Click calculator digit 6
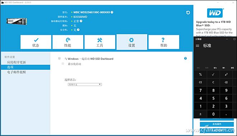Image resolution: width=237 pixels, height=136 pixels. pos(226,98)
